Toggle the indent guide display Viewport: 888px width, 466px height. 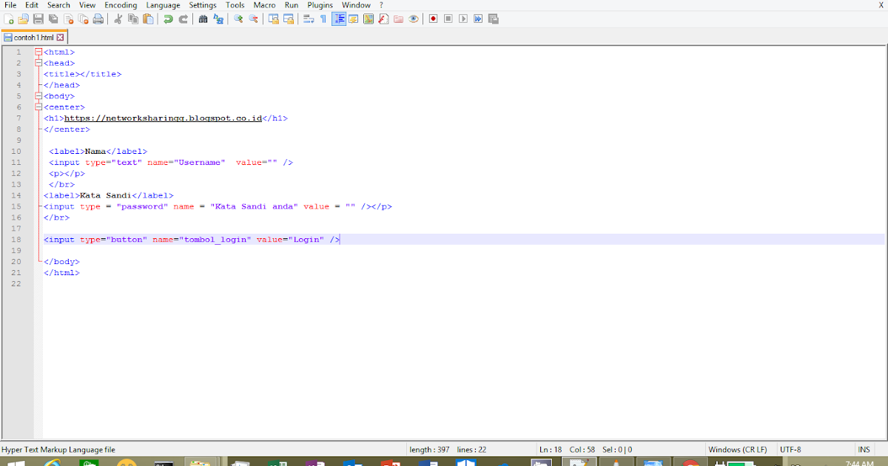340,18
